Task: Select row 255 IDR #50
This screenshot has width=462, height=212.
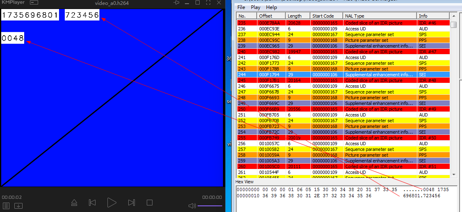Action: point(343,138)
